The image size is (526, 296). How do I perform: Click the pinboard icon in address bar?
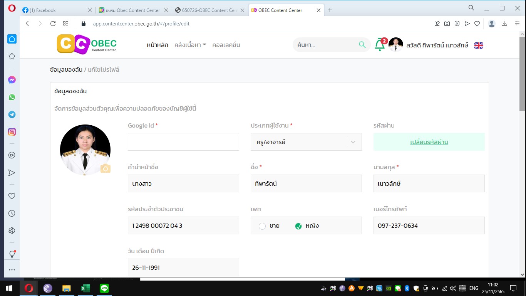(437, 24)
